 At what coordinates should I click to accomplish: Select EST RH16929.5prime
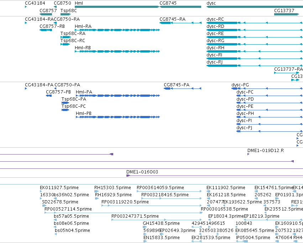click(97, 198)
